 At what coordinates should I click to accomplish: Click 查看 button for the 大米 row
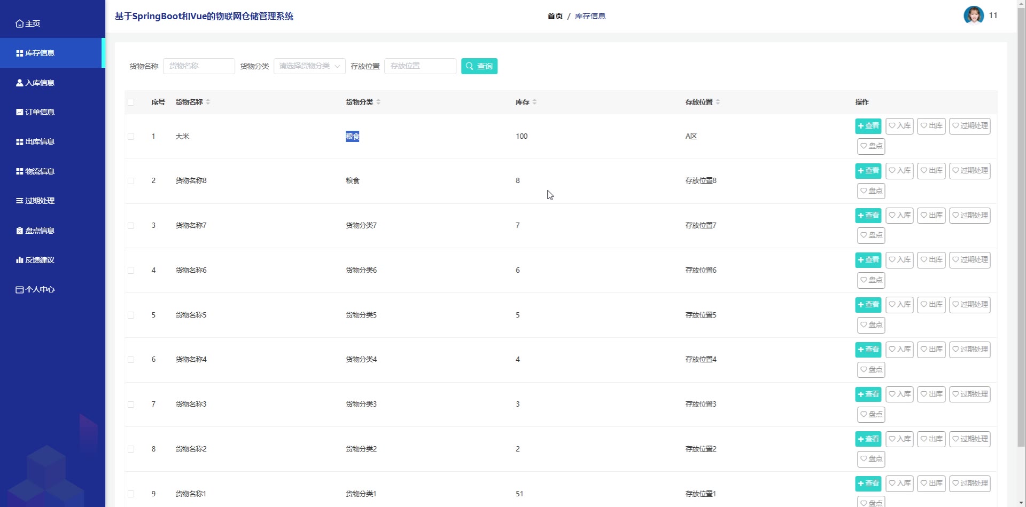(868, 126)
